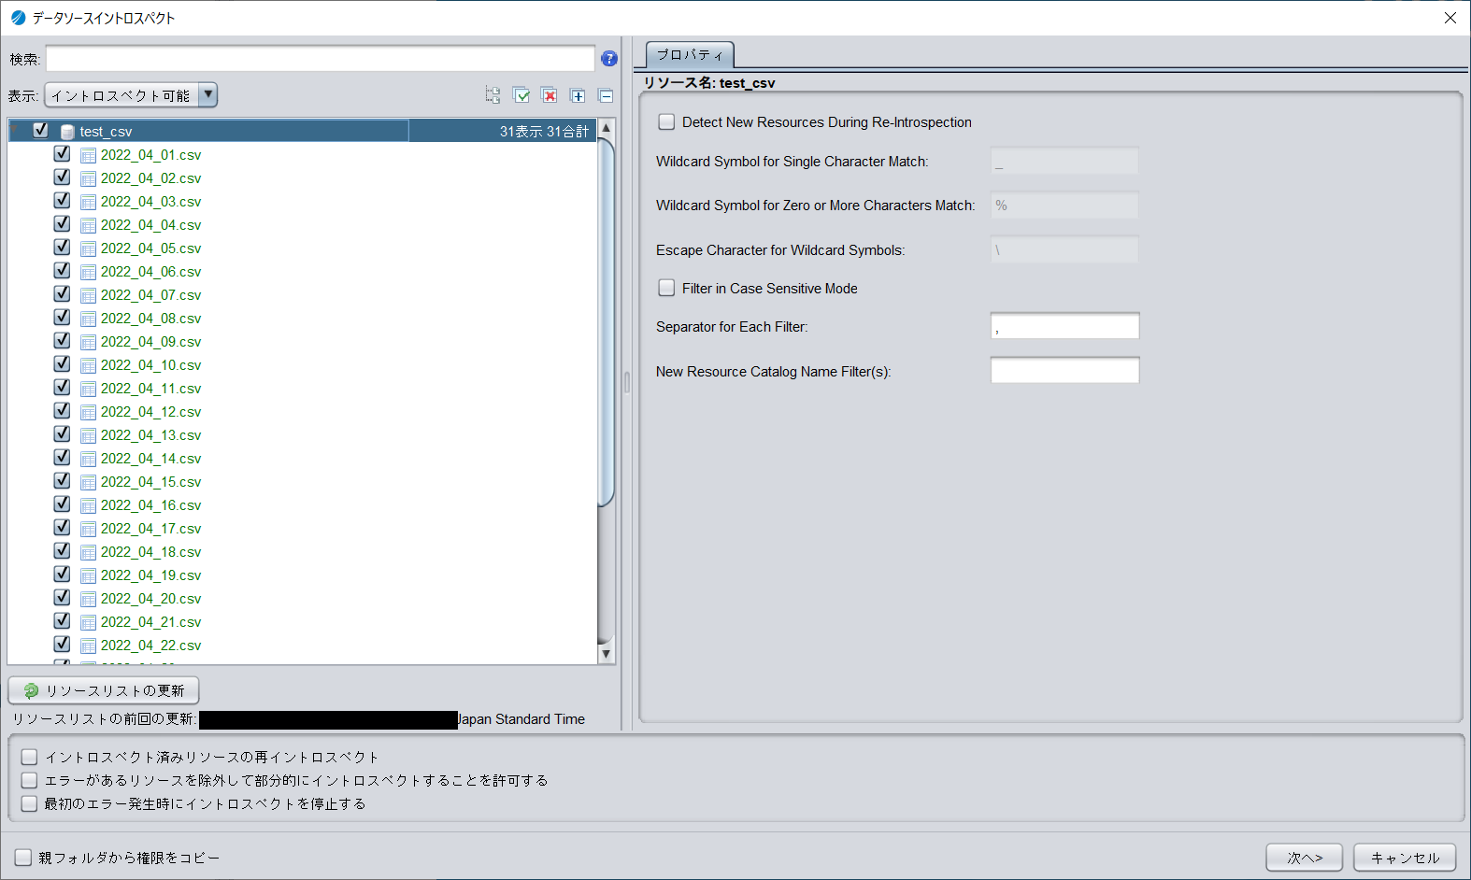Select the 2022_04_09.csv file row
Screen dimensions: 1471x880
302,342
